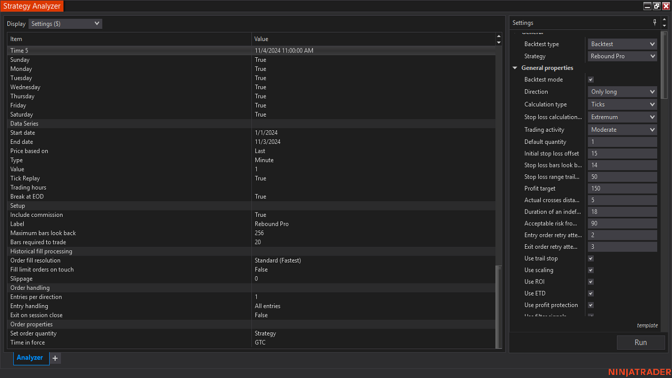The image size is (672, 378).
Task: Click the Break at EOD row
Action: point(251,197)
